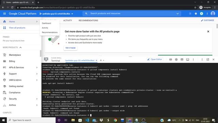The height and width of the screenshot is (123, 218).
Task: Click the IAM & Admin shield icon
Action: point(4,80)
